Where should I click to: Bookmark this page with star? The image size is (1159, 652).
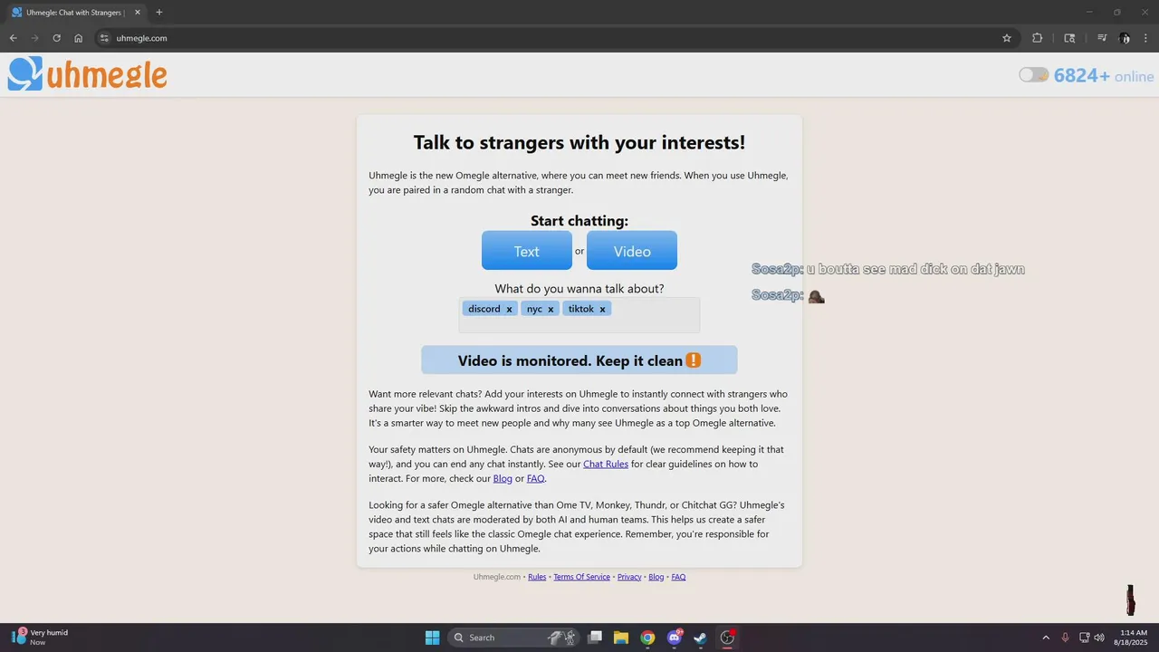[x=1006, y=38]
